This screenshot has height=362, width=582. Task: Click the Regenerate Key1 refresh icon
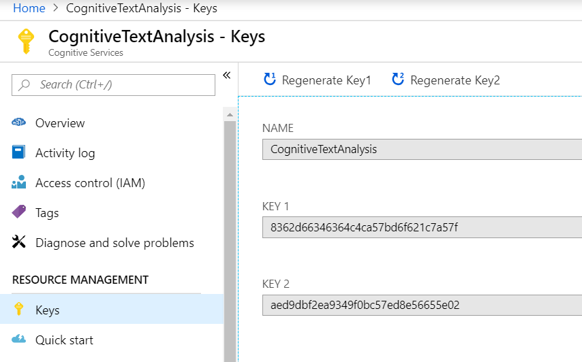tap(270, 80)
